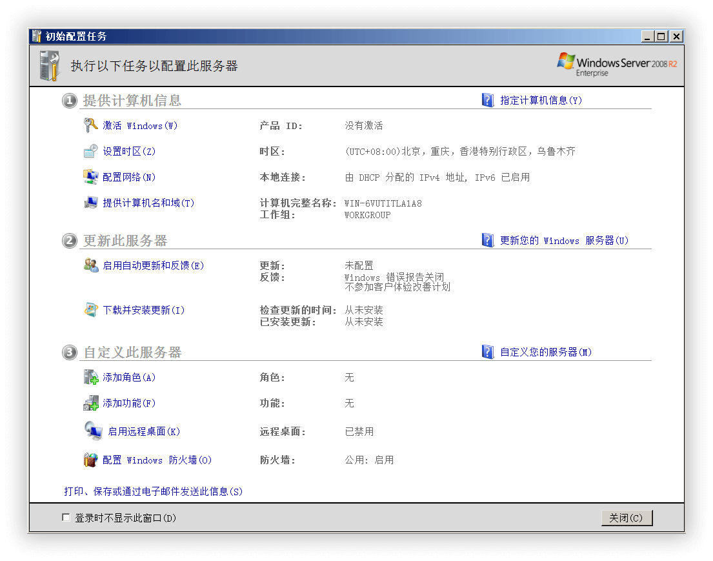Screen dimensions: 713x561
Task: Open 提供计算机名和域(T) link
Action: (148, 203)
